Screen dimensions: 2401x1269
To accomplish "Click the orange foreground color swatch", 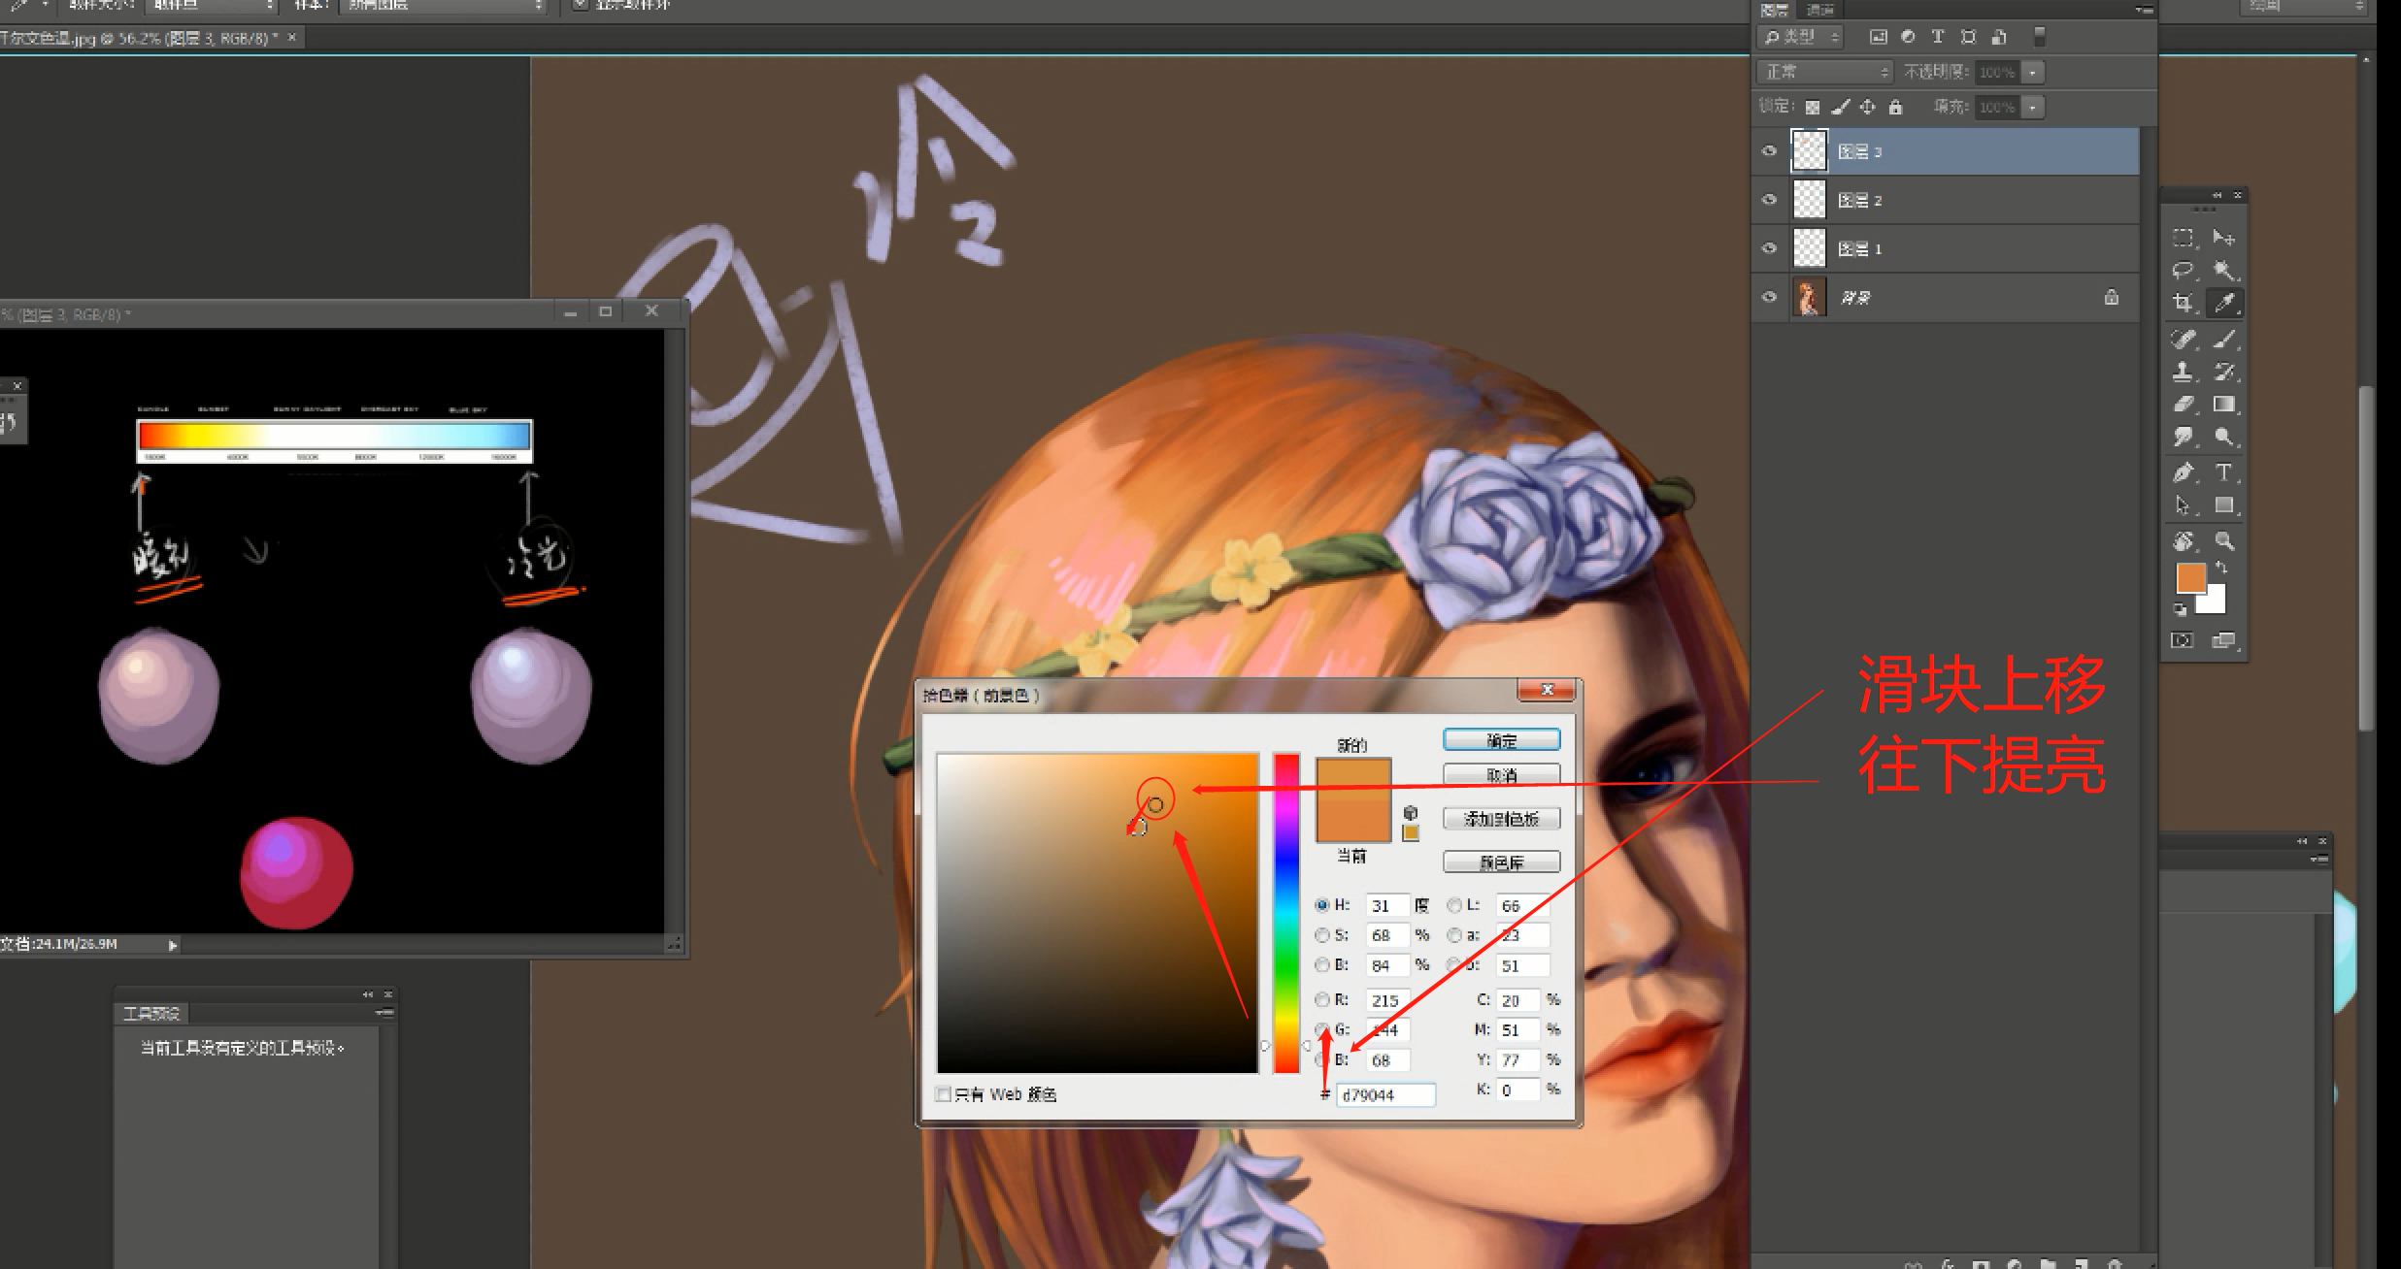I will (x=2190, y=577).
